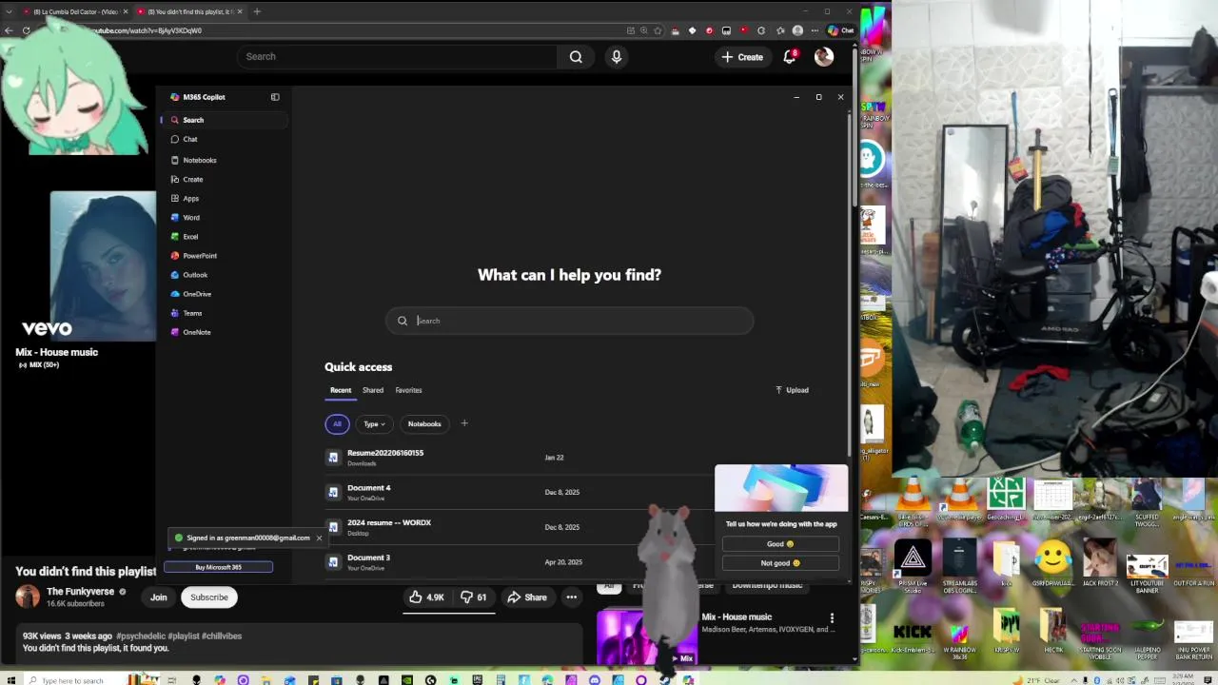Open a new browser tab

[x=257, y=11]
